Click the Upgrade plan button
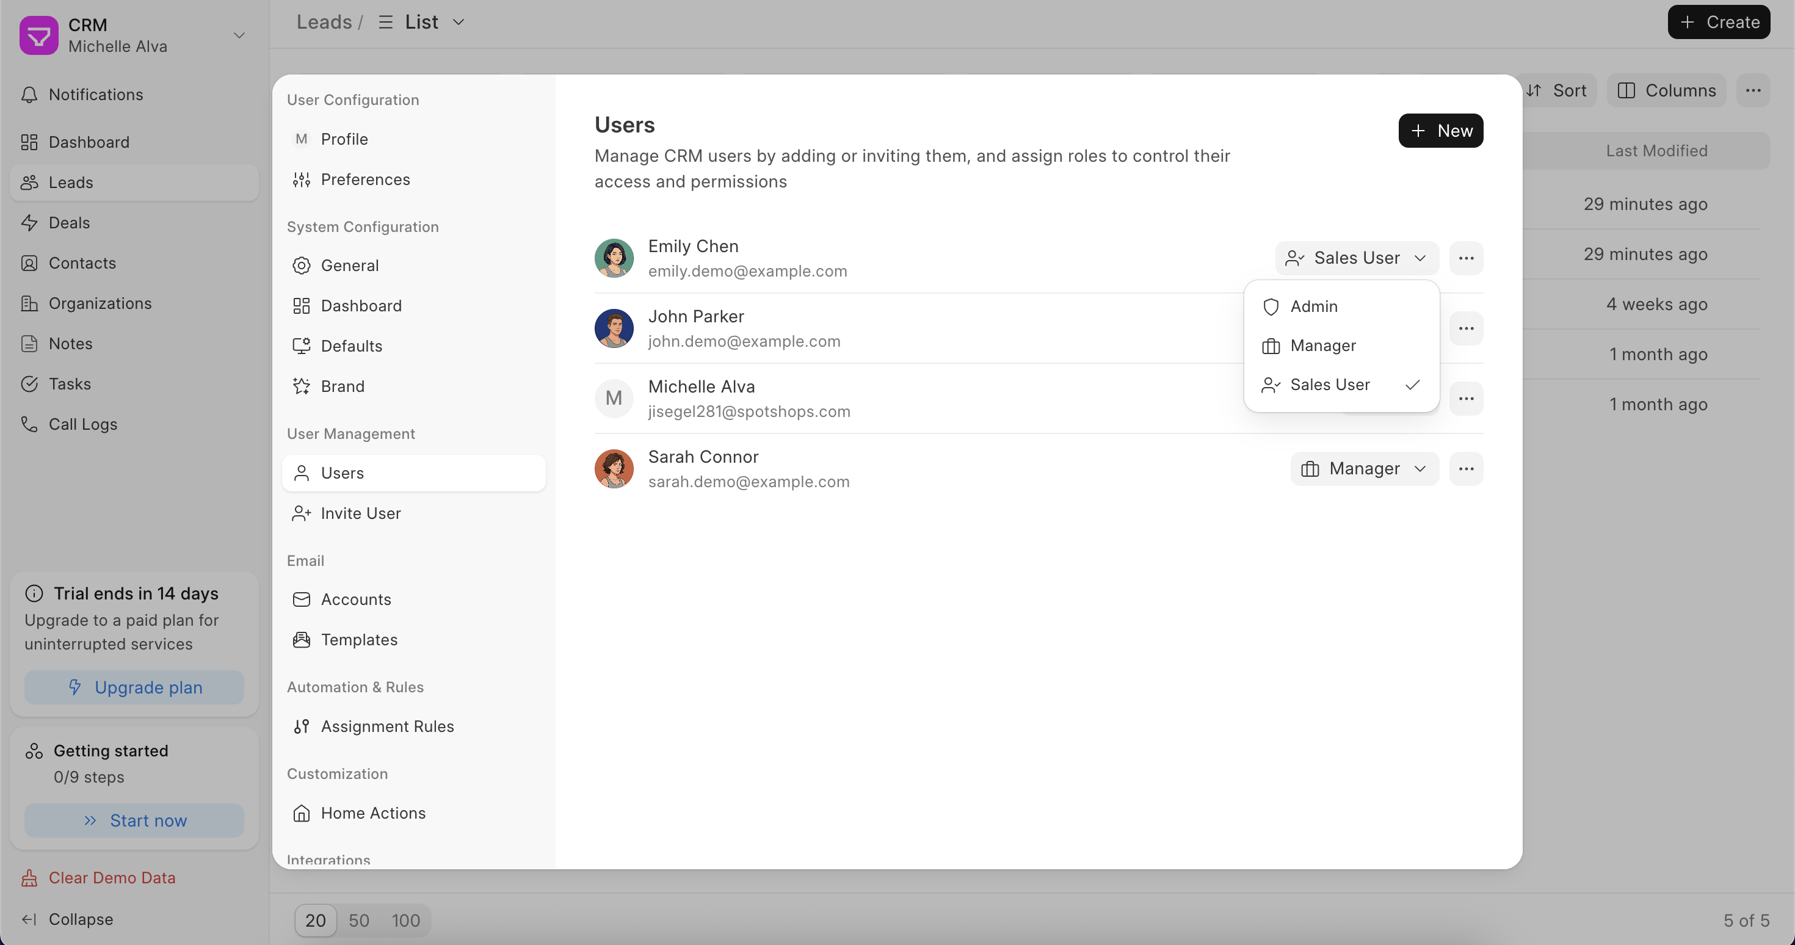The image size is (1795, 945). 134,687
